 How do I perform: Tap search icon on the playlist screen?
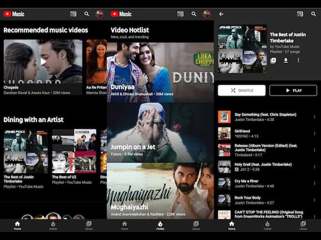coord(314,14)
